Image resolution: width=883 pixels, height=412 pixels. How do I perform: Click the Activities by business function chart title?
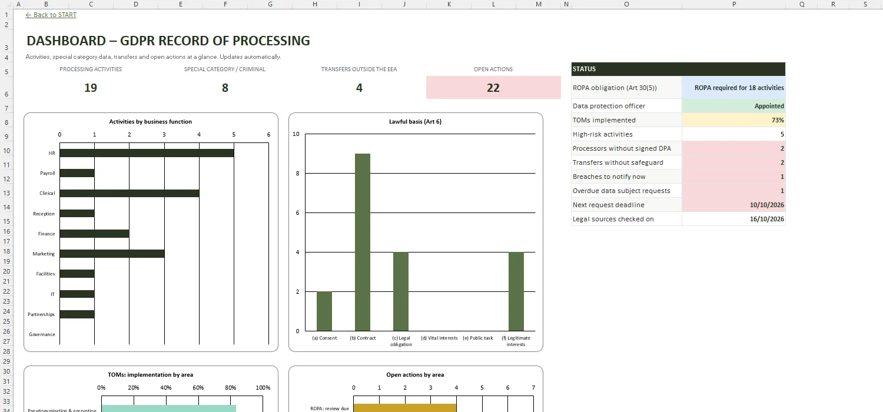151,122
